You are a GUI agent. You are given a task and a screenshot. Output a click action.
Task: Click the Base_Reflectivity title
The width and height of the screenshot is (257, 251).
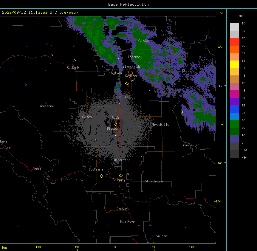coord(128,4)
